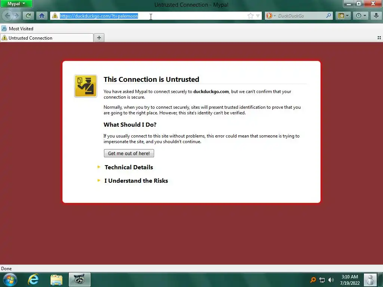383x287 pixels.
Task: Open the history toolbar button
Action: pyautogui.click(x=361, y=16)
